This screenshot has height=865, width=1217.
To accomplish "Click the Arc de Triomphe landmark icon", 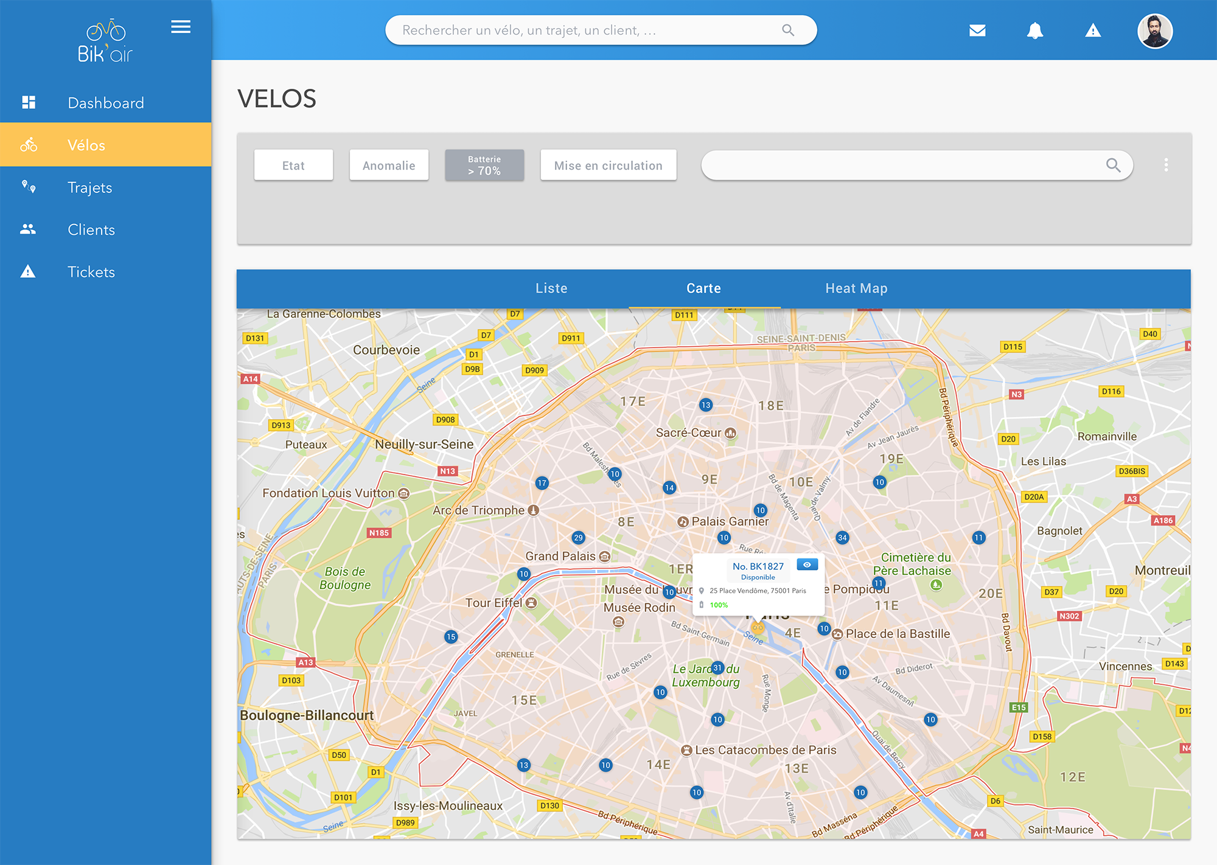I will (534, 510).
